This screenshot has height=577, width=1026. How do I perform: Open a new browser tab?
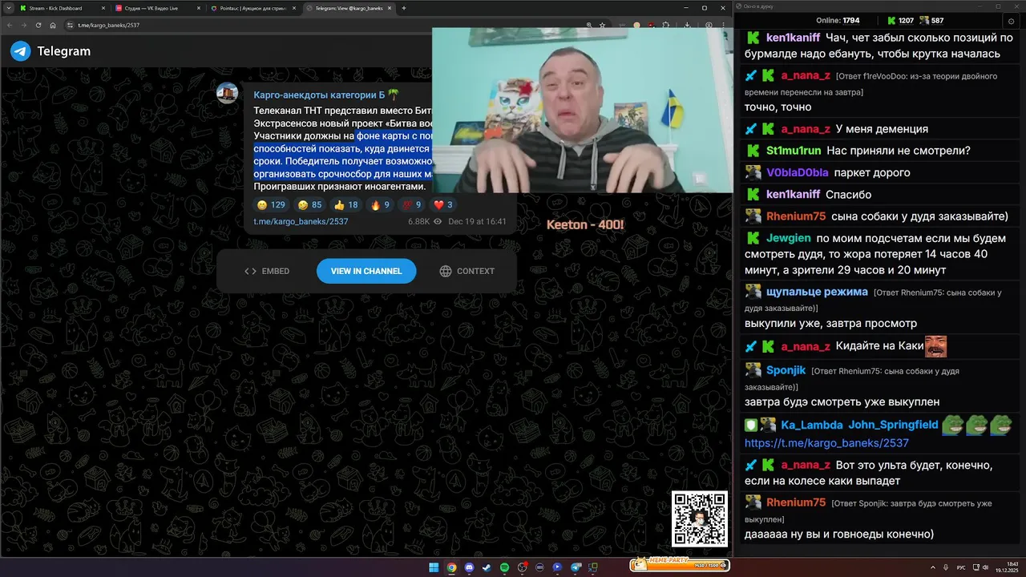pyautogui.click(x=404, y=8)
